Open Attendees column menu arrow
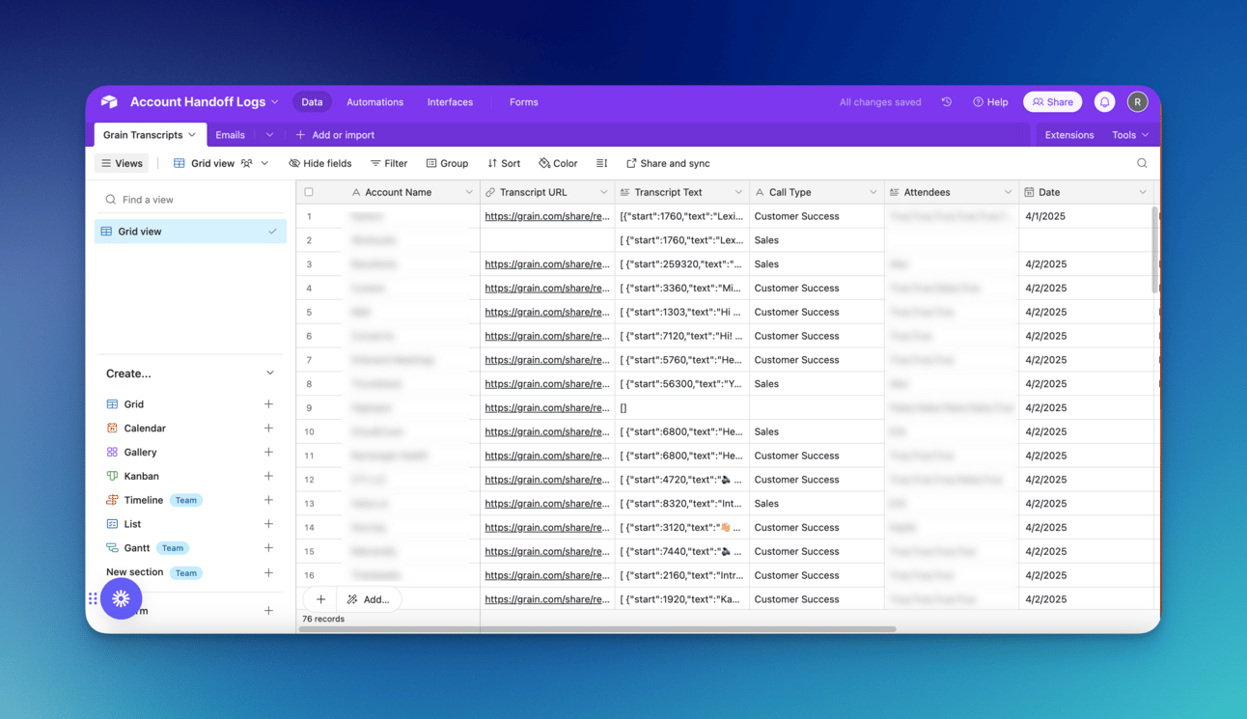Viewport: 1247px width, 719px height. pos(1008,192)
